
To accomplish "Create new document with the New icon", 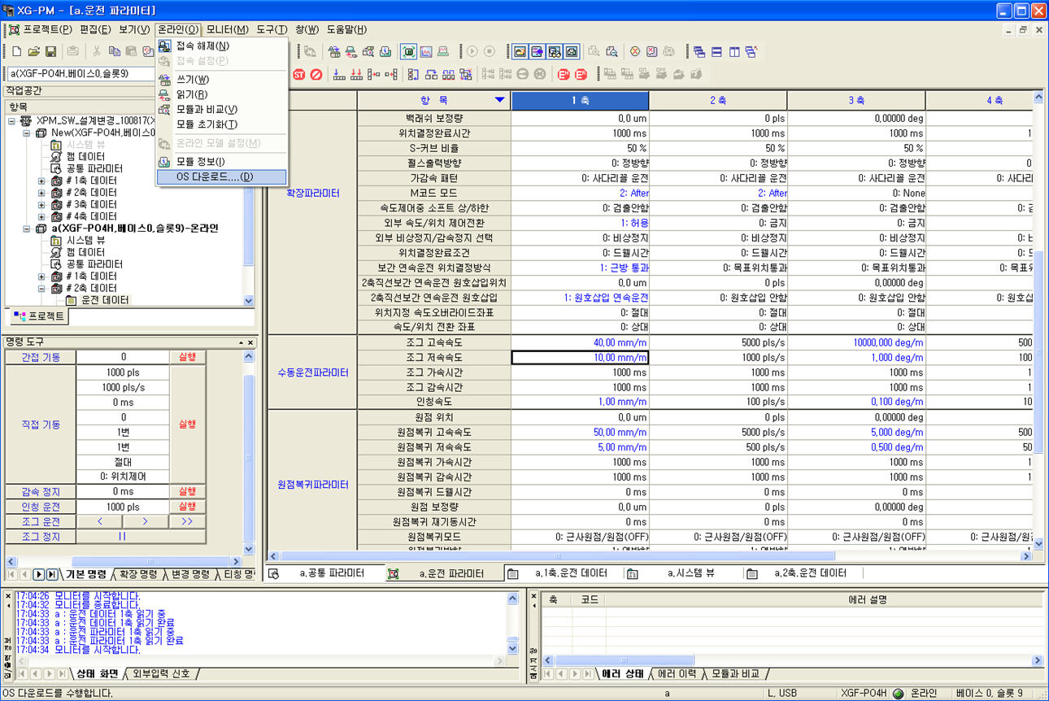I will point(16,50).
